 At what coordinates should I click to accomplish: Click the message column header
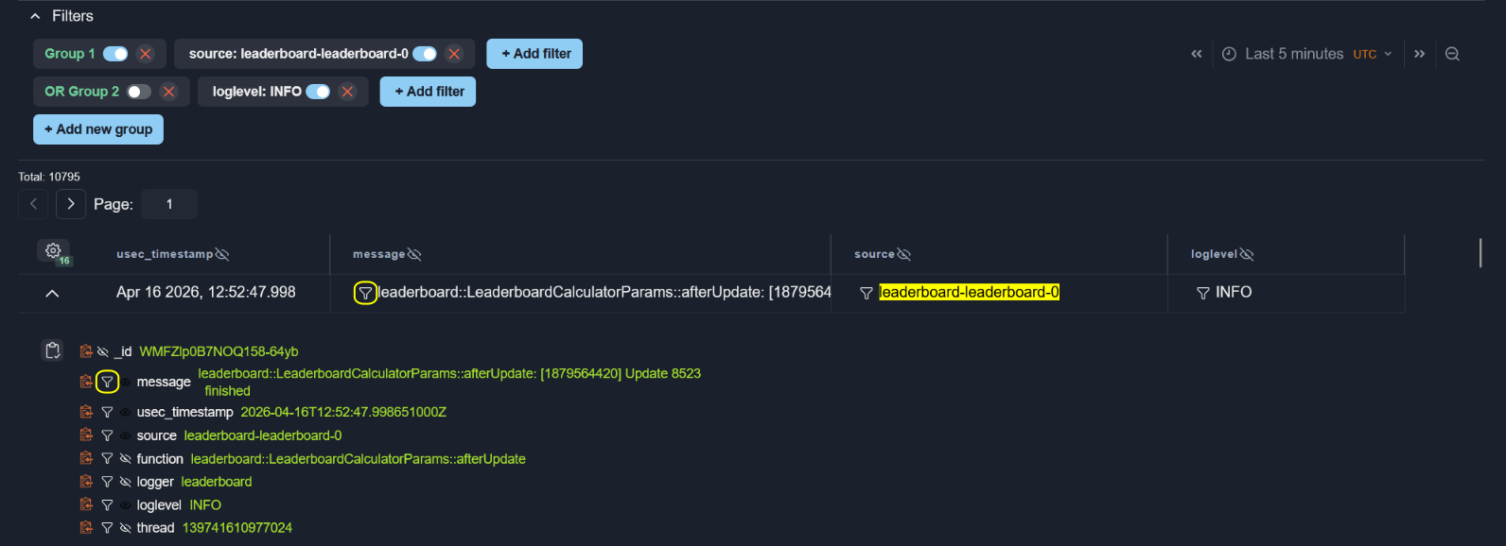pyautogui.click(x=378, y=254)
